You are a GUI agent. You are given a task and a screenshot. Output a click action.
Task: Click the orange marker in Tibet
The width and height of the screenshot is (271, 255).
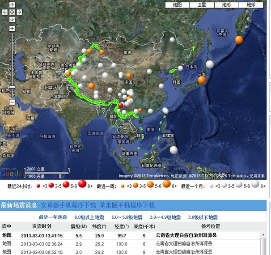pos(91,86)
